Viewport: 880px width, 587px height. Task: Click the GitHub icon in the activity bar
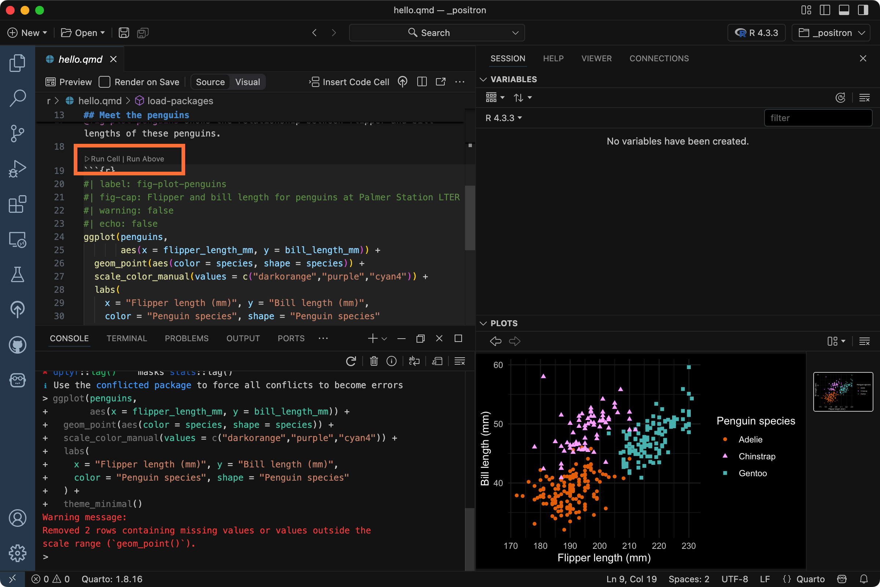[x=17, y=345]
